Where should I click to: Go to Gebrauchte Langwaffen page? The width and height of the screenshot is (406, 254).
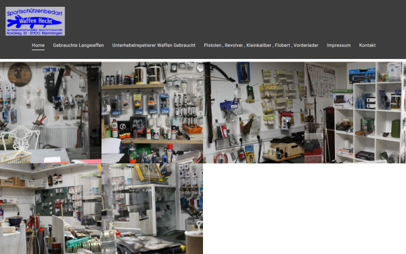point(78,45)
